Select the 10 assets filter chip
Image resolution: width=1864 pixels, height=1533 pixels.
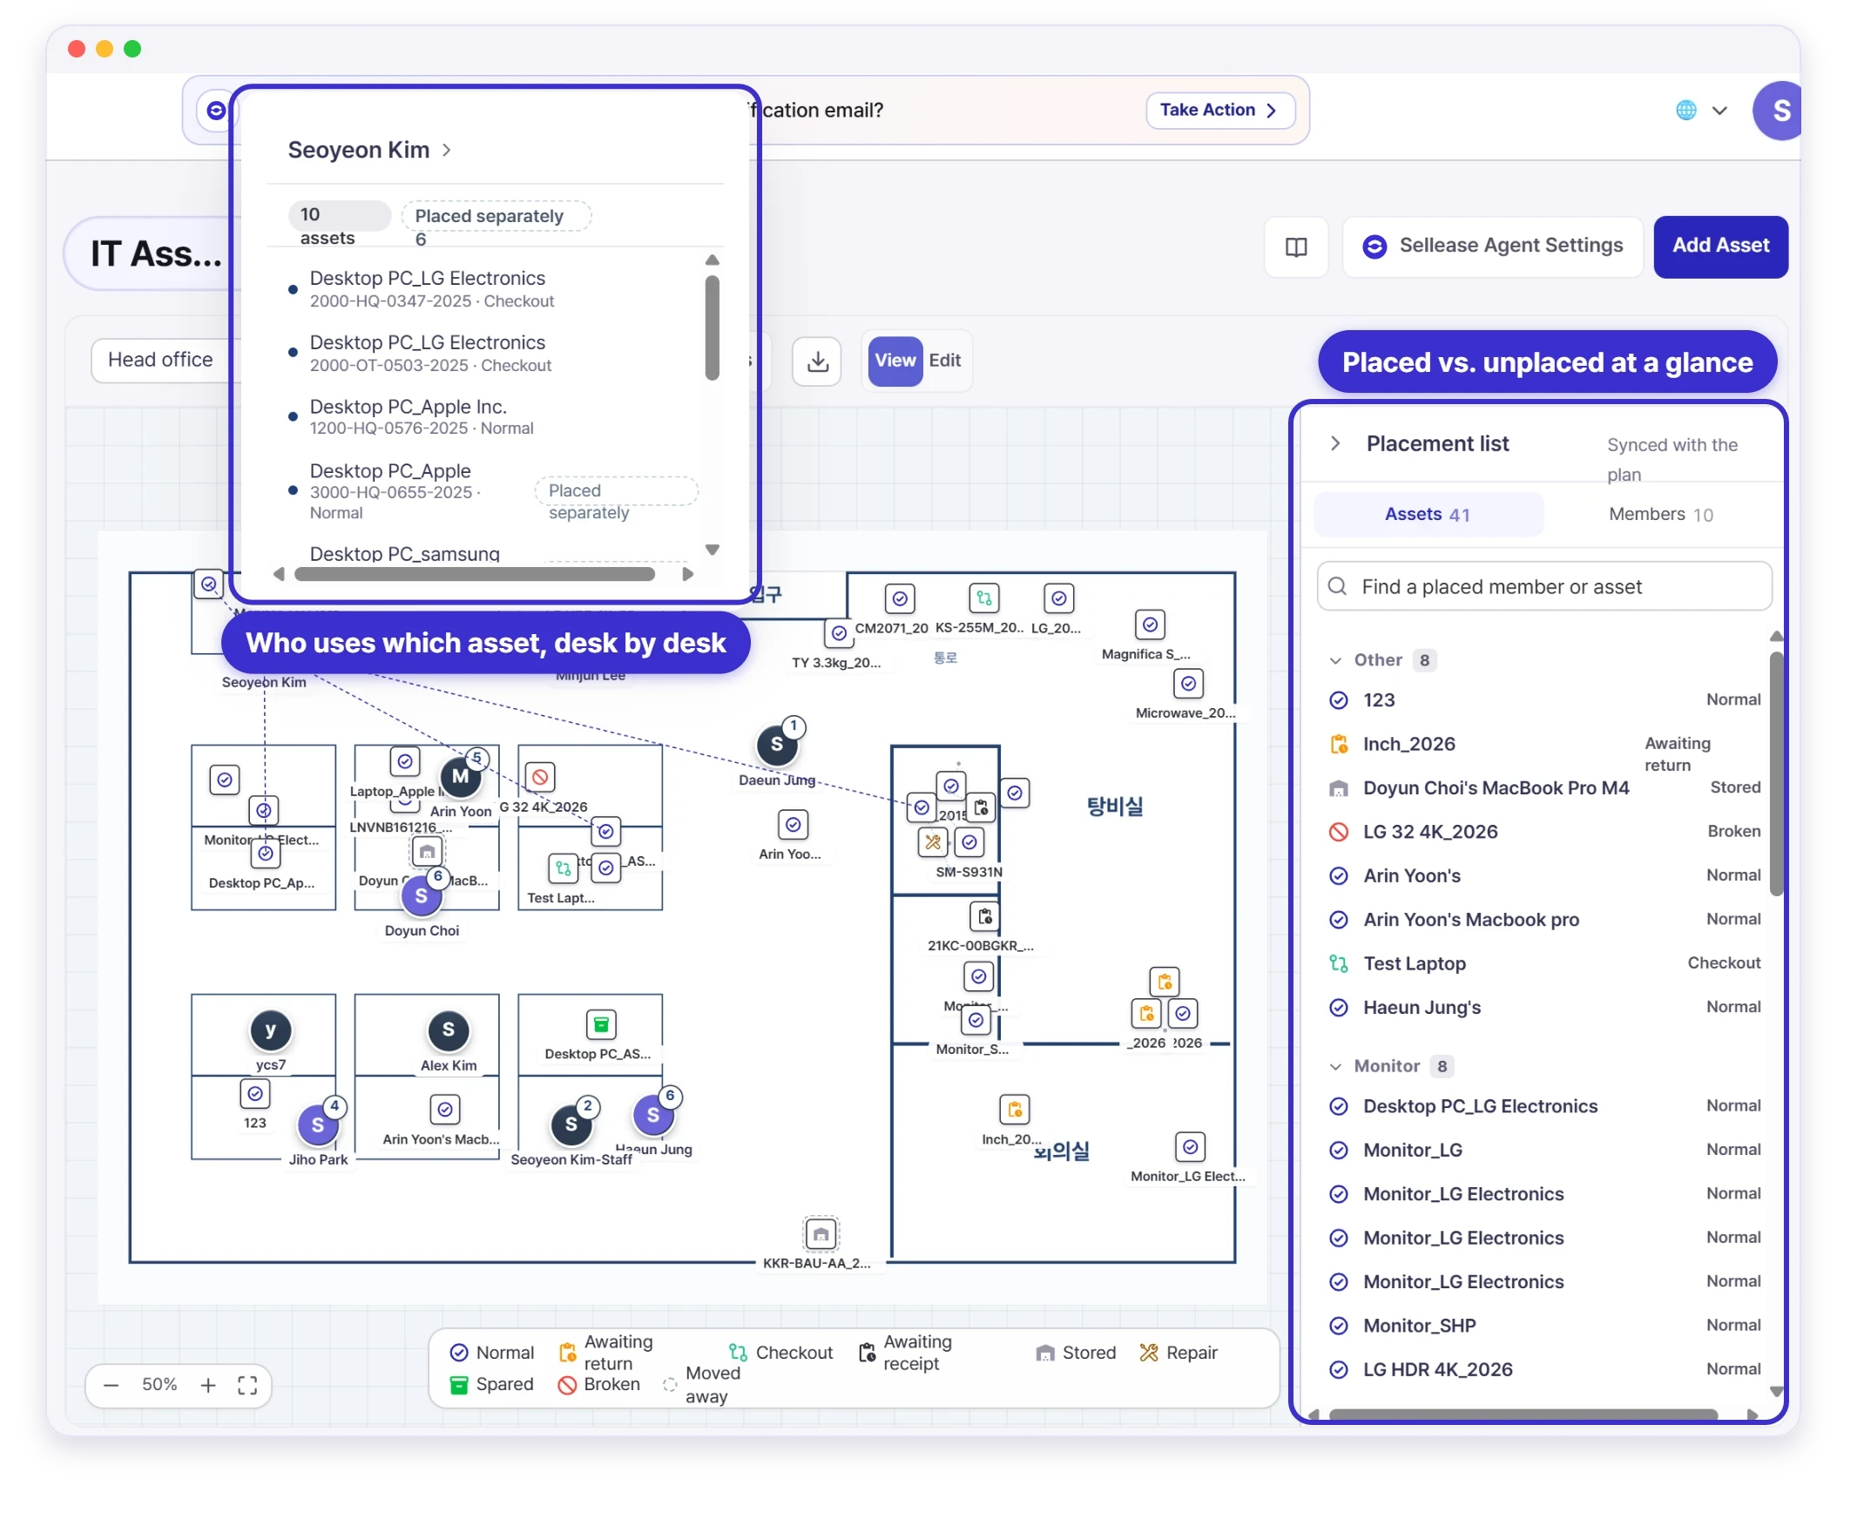click(339, 215)
